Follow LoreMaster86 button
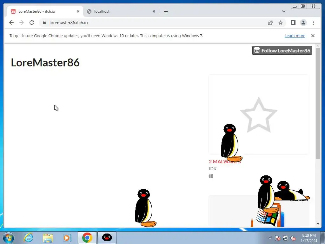Screen dimensions: 325x244 [x=282, y=51]
